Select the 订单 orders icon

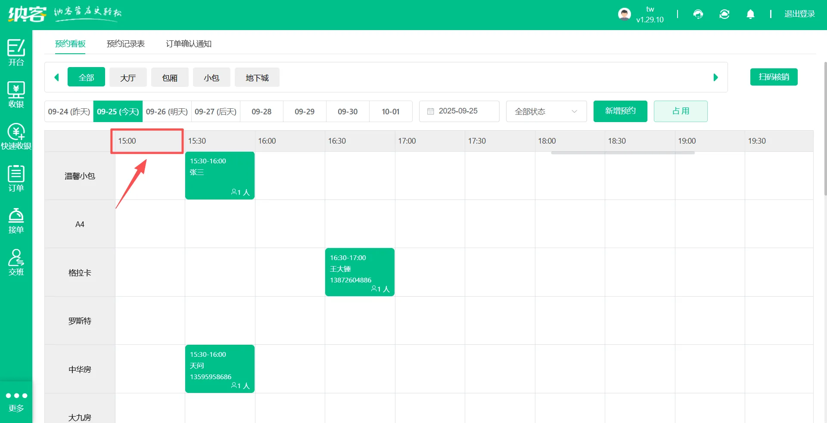(16, 178)
